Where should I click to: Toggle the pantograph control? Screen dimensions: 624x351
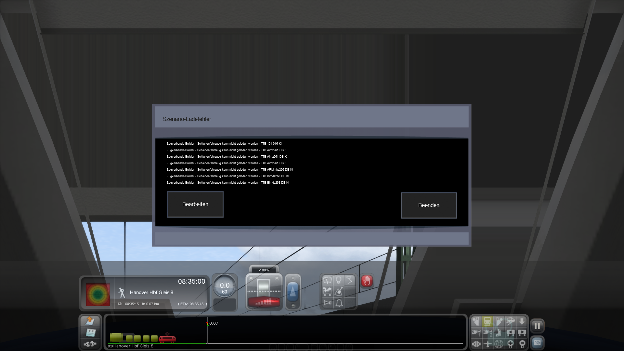coord(349,280)
